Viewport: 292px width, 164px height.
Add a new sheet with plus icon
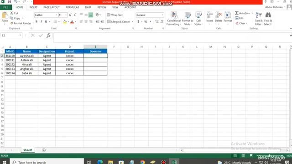tap(44, 150)
